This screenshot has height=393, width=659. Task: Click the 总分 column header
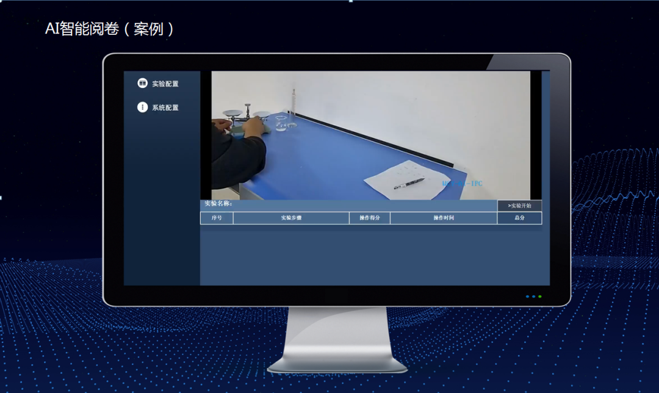[x=519, y=218]
